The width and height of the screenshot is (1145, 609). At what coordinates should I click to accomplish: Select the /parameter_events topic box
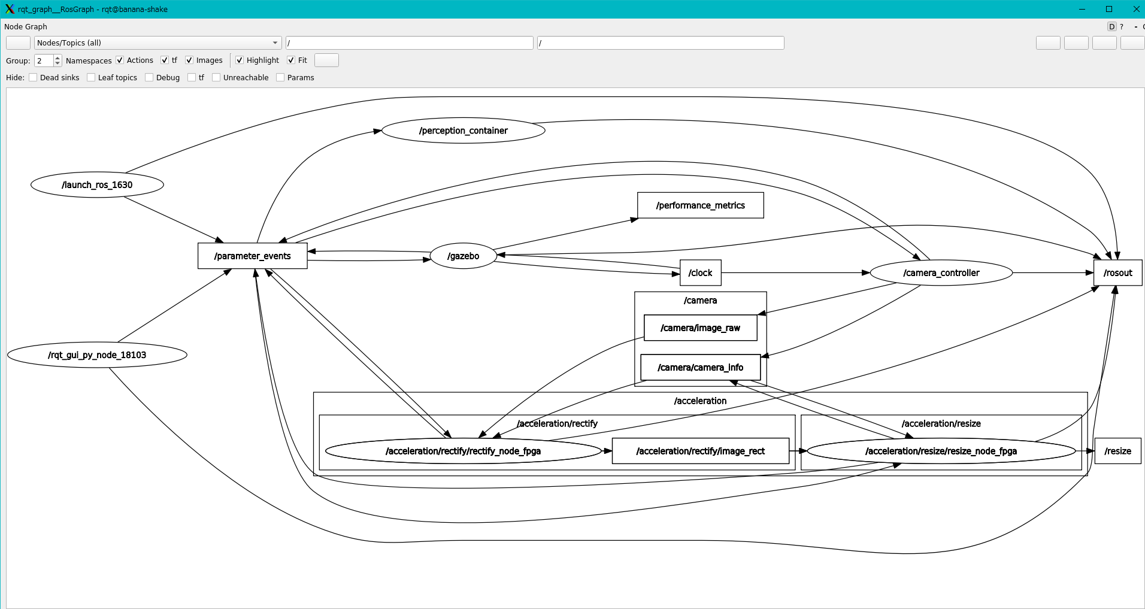coord(253,256)
